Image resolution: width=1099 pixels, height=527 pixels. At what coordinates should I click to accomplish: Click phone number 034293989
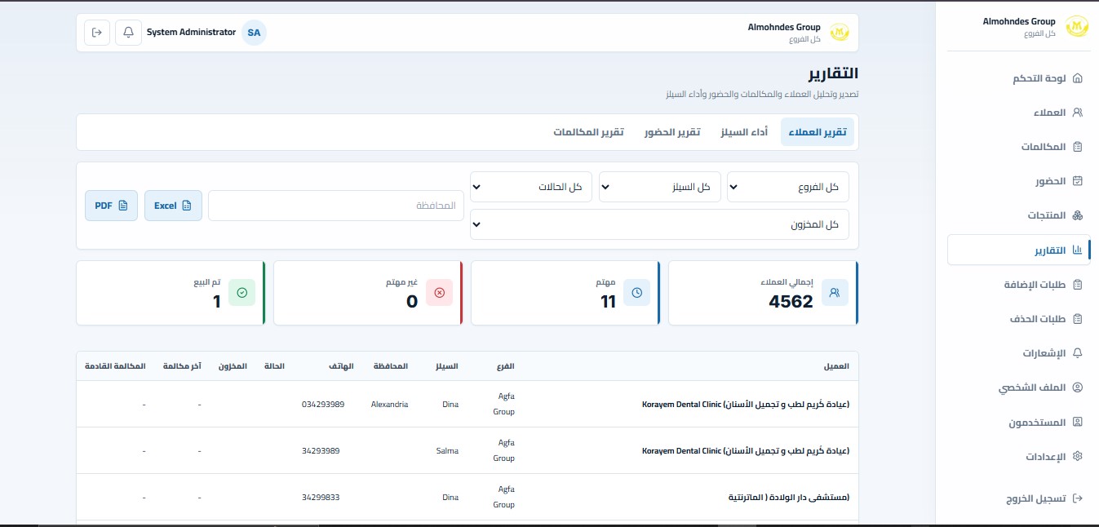(323, 404)
